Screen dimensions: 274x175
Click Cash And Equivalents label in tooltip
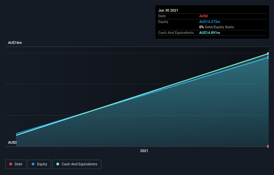pos(176,33)
